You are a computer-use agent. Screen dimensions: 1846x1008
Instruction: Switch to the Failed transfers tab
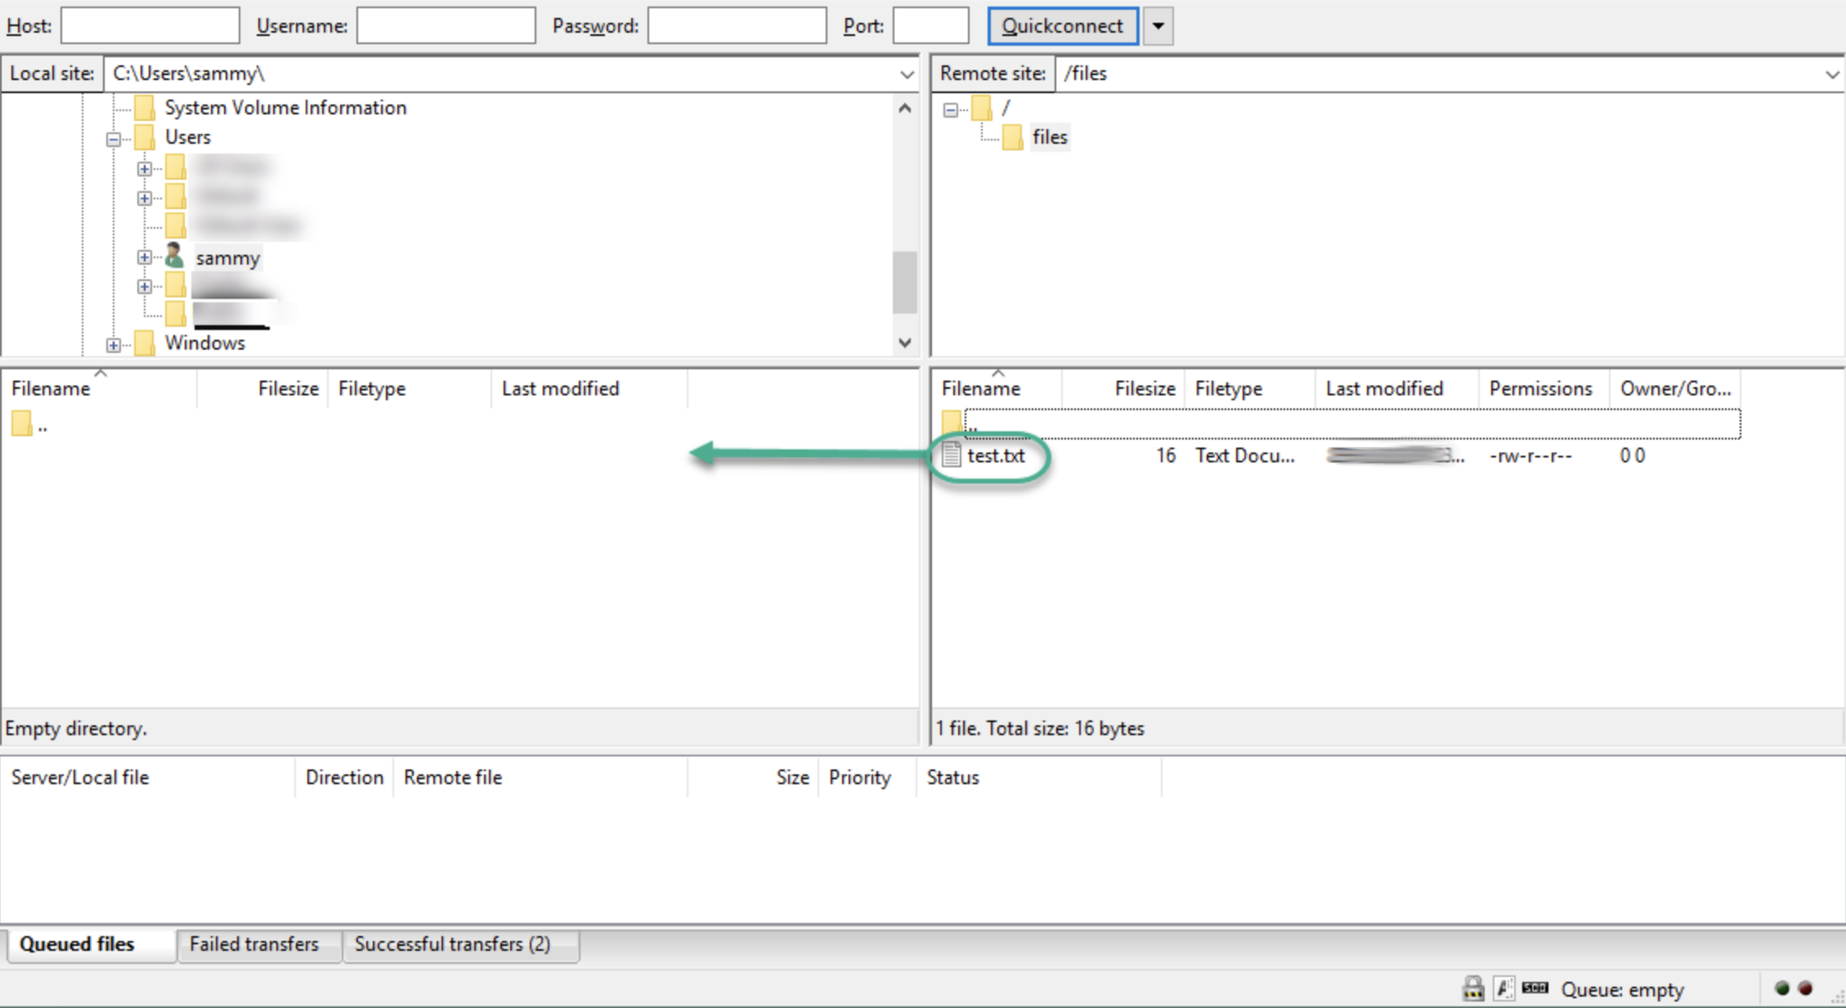coord(258,944)
